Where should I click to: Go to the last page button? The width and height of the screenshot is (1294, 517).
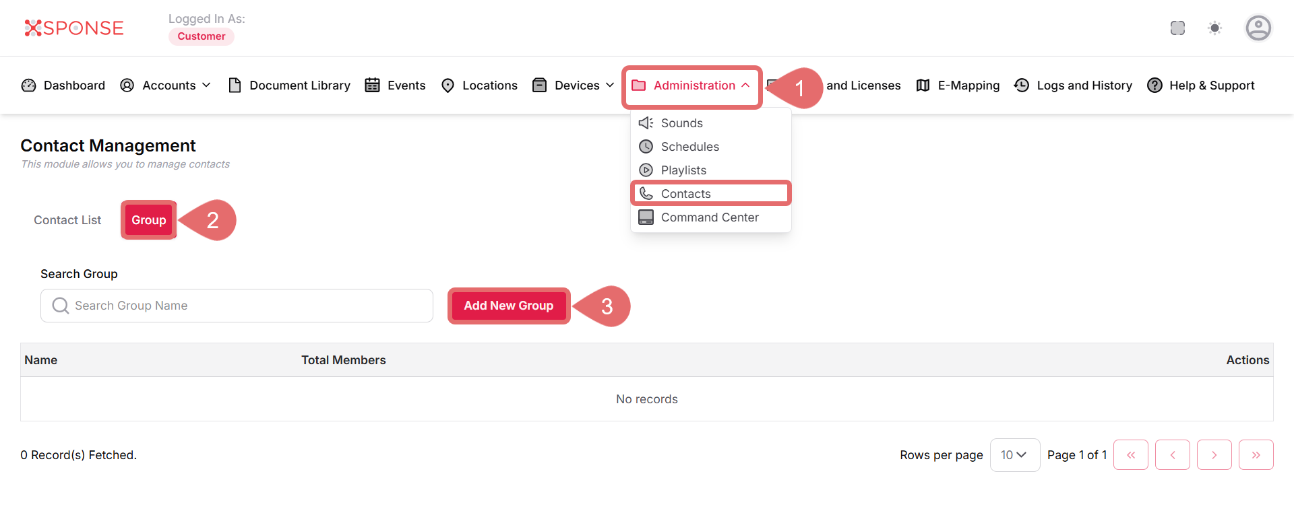(1256, 455)
